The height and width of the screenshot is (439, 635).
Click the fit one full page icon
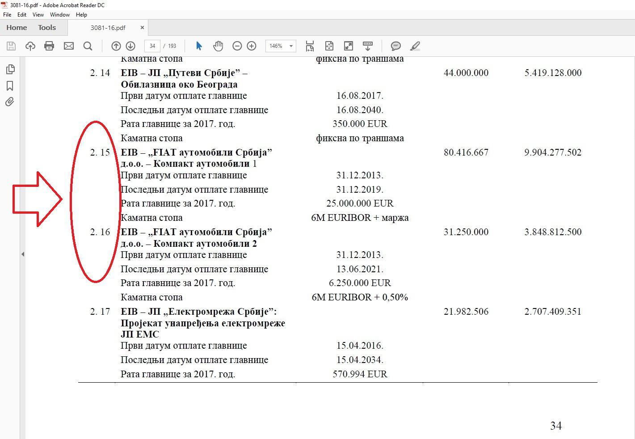(329, 46)
